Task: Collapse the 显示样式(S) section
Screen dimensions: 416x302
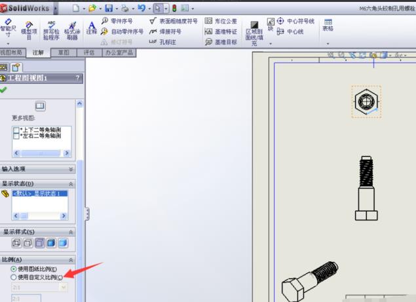Action: 71,232
